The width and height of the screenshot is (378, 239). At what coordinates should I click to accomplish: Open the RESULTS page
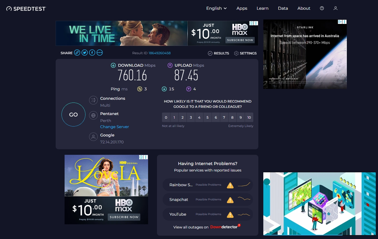219,53
